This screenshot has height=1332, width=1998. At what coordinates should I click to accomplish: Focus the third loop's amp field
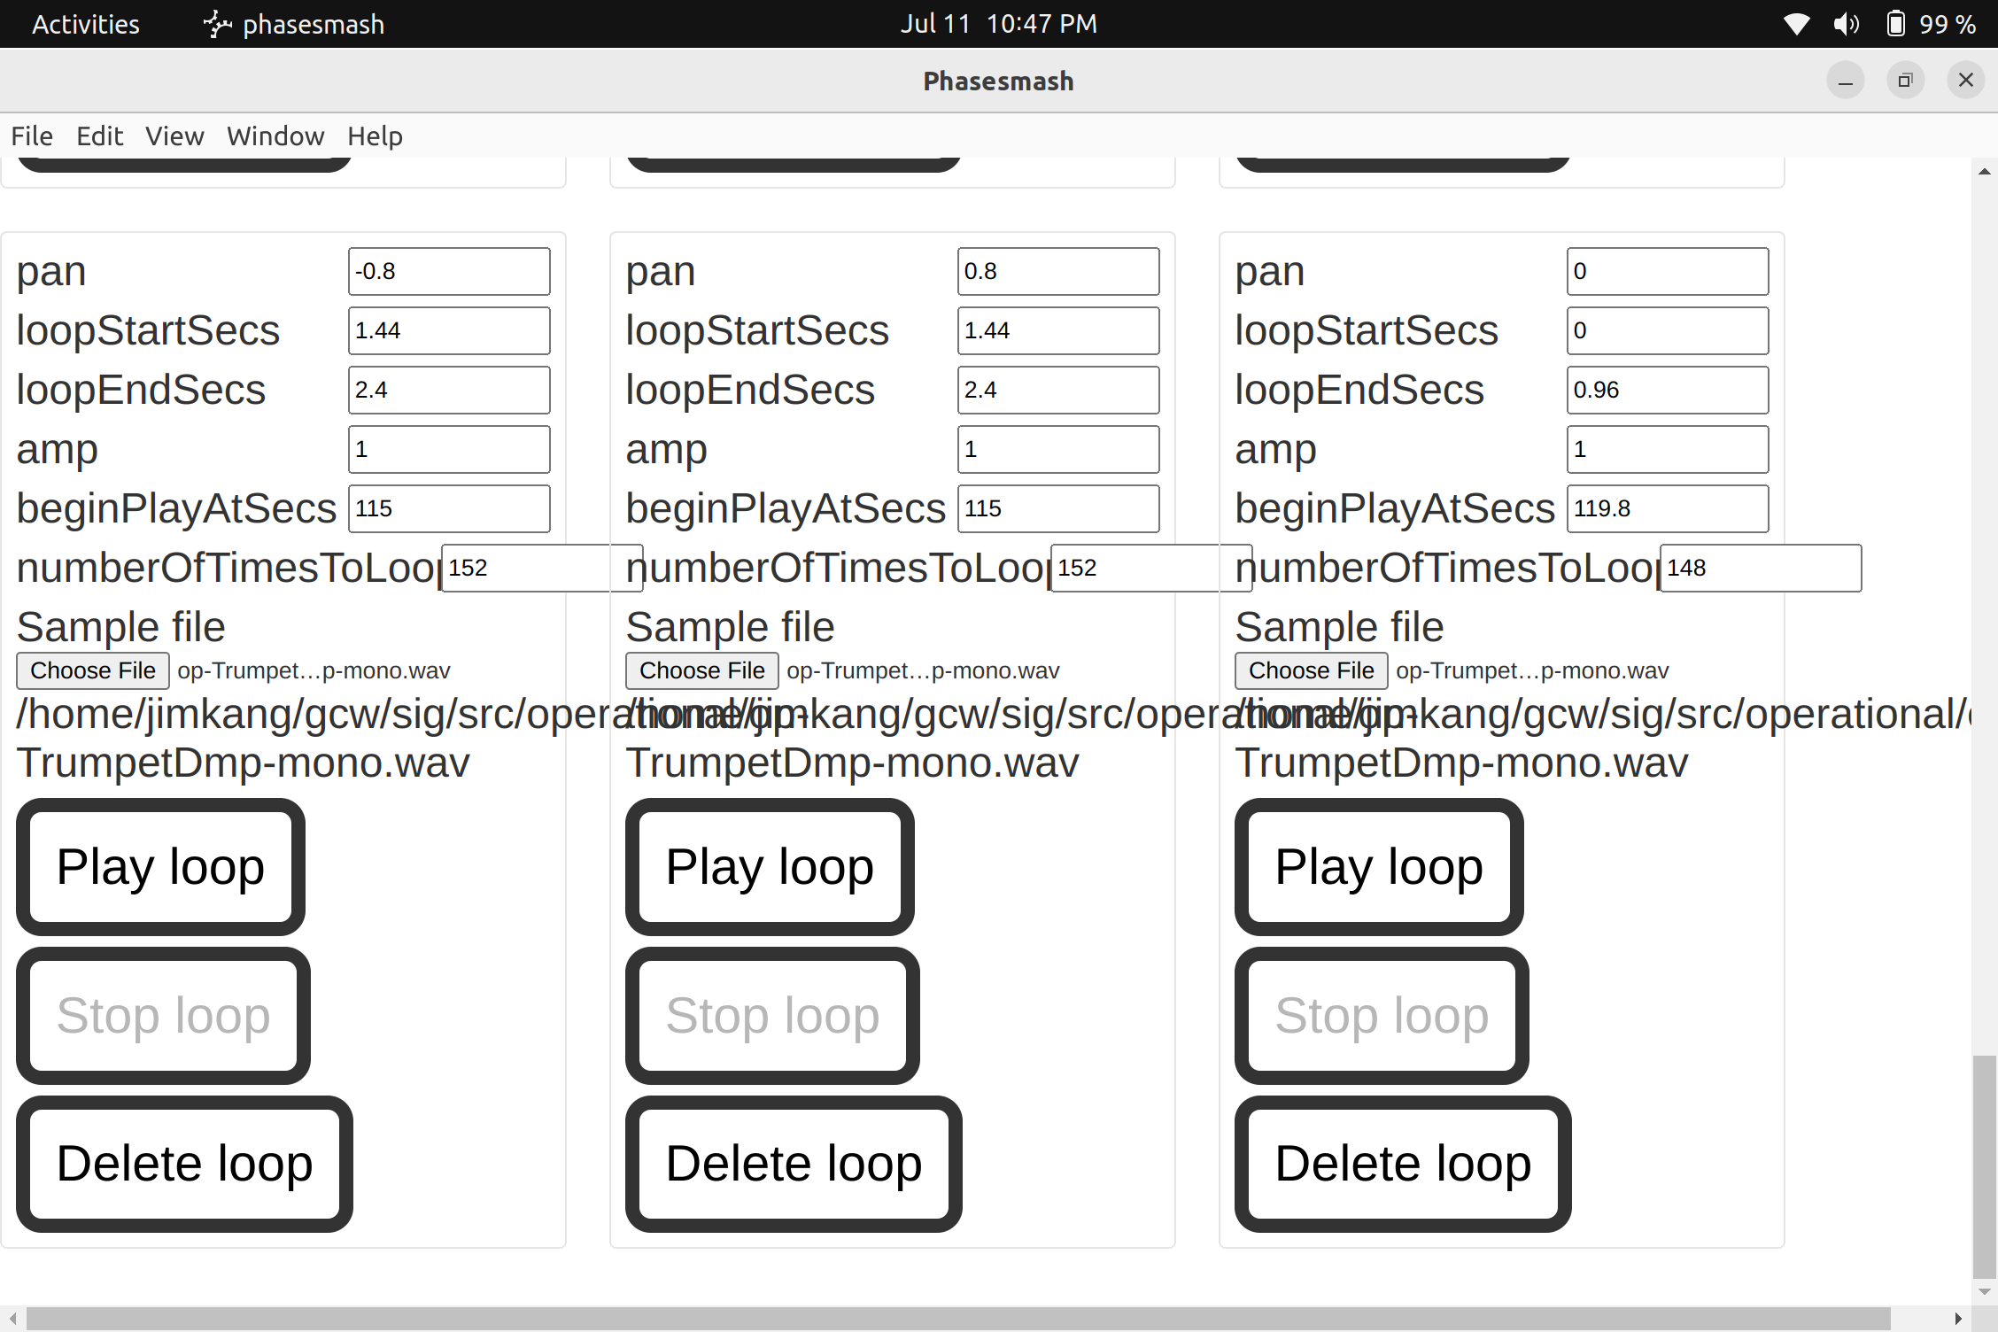point(1668,449)
